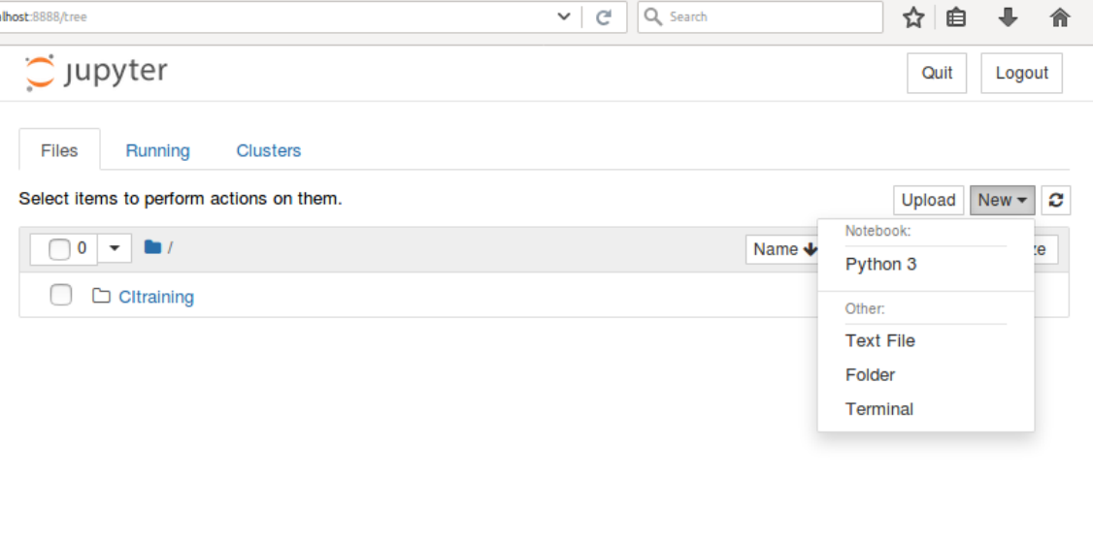1093x544 pixels.
Task: Click the Jupyter logo
Action: click(96, 73)
